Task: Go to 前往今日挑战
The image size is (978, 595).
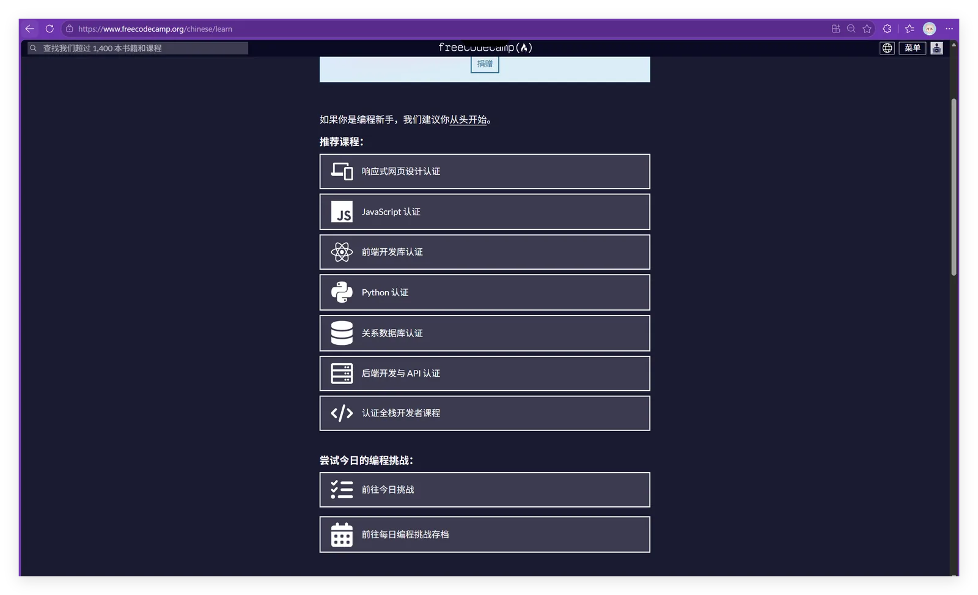Action: [x=485, y=490]
